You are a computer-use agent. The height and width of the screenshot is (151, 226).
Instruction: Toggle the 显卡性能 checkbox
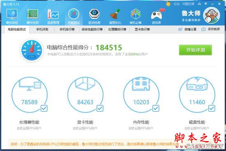click(100, 108)
